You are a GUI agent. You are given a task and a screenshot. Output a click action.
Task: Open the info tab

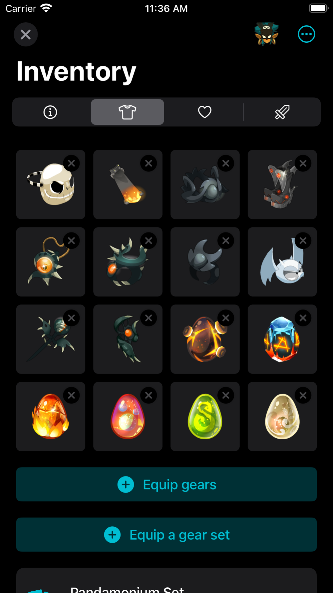(50, 112)
